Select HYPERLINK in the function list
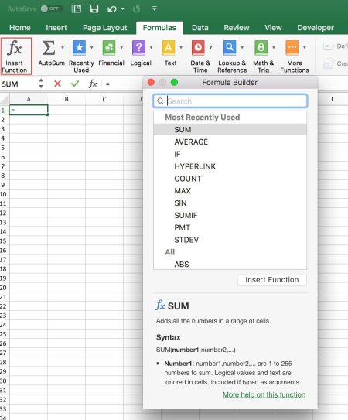The image size is (348, 420). pyautogui.click(x=230, y=166)
